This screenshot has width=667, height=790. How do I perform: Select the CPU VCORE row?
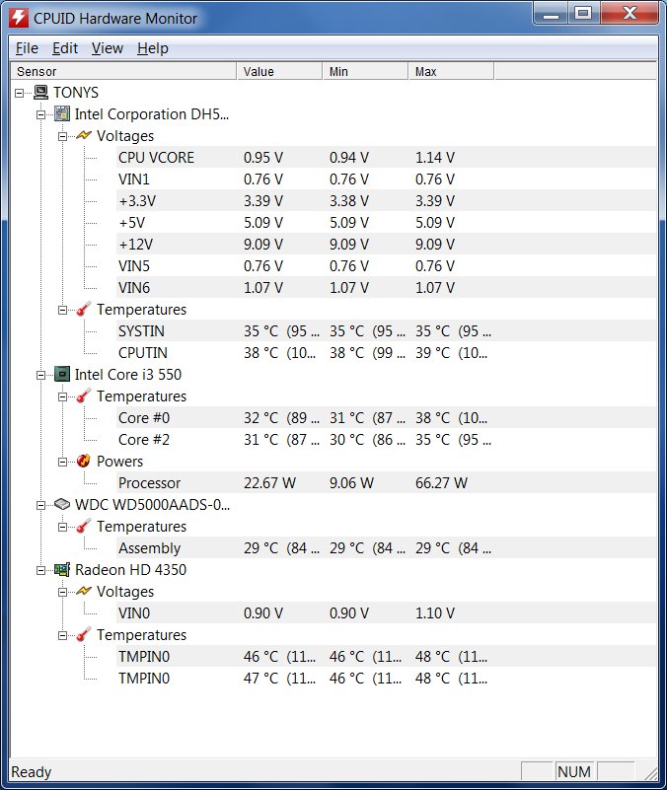tap(386, 157)
